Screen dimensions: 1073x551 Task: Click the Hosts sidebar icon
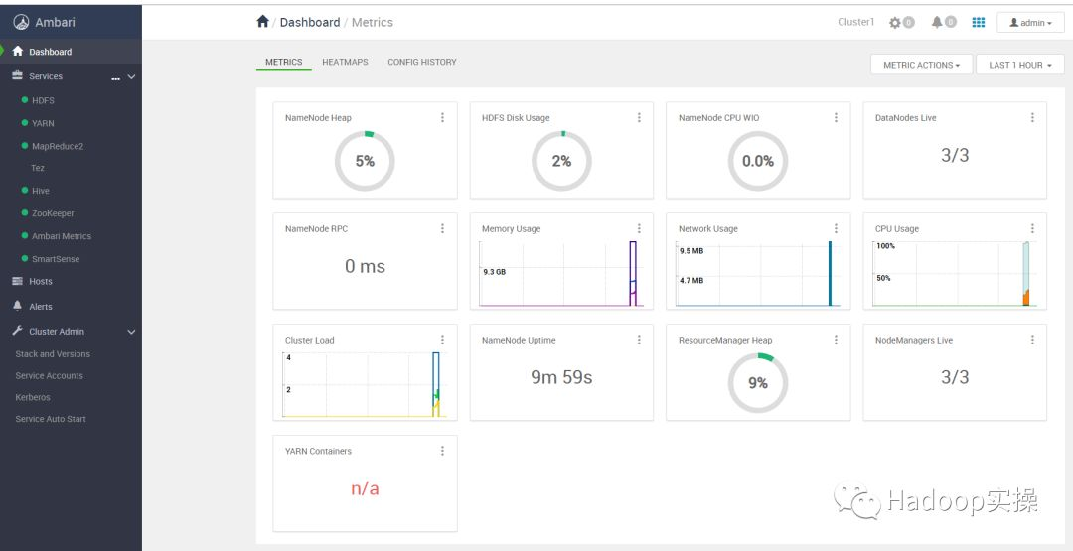18,281
